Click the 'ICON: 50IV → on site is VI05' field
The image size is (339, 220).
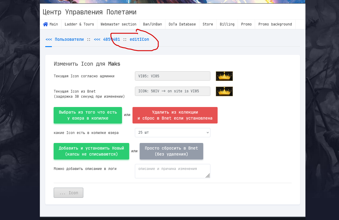coord(173,91)
